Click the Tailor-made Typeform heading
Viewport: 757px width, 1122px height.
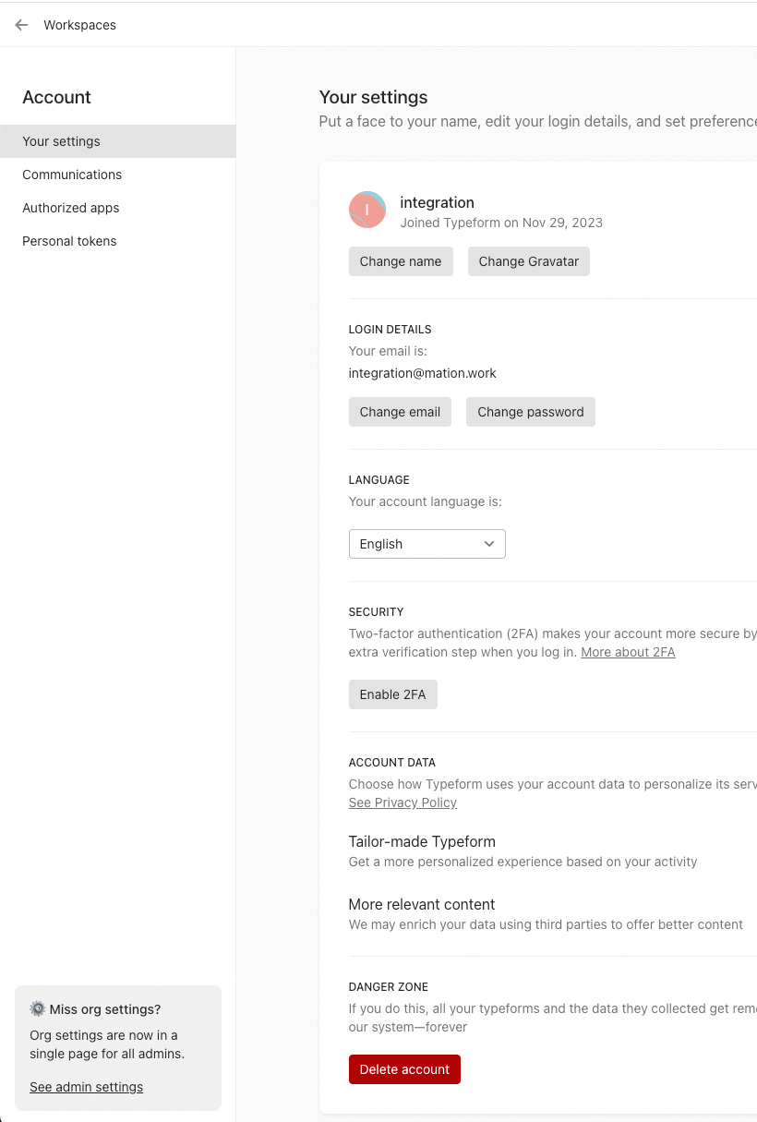[x=422, y=841]
